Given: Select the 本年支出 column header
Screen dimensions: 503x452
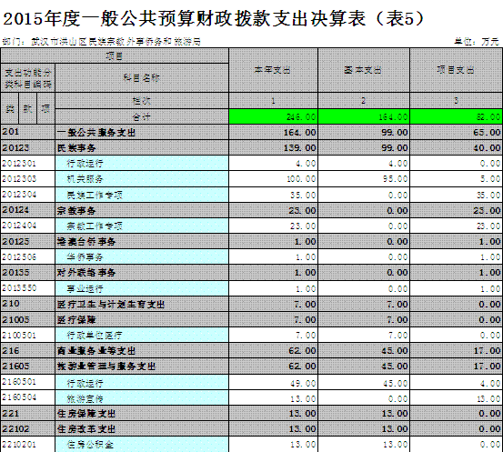Looking at the screenshot, I should pyautogui.click(x=273, y=70).
